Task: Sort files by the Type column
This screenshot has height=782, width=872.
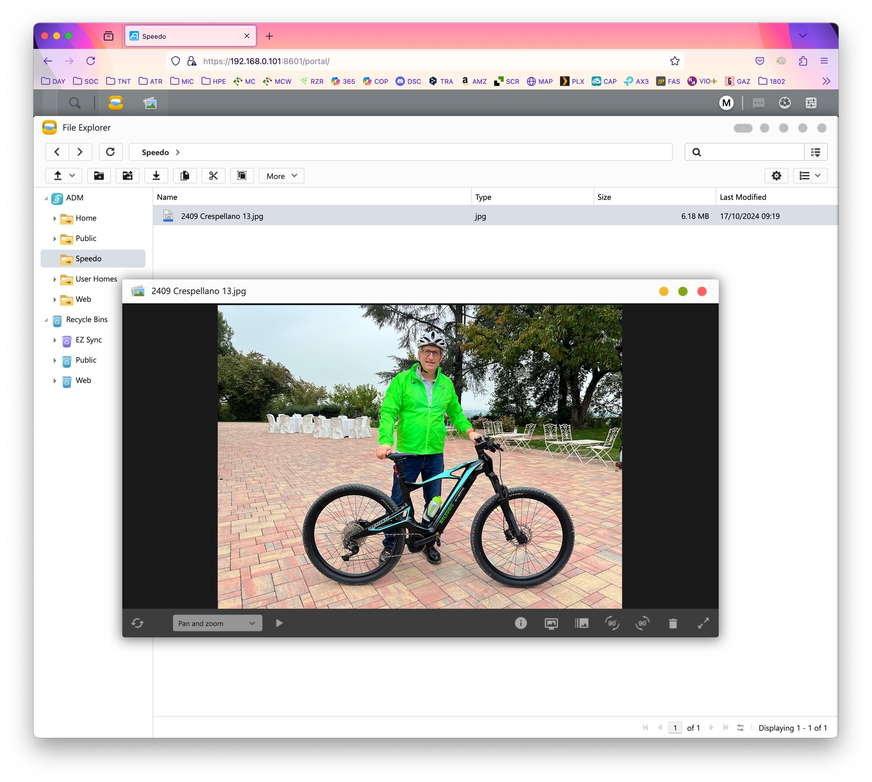Action: point(532,197)
